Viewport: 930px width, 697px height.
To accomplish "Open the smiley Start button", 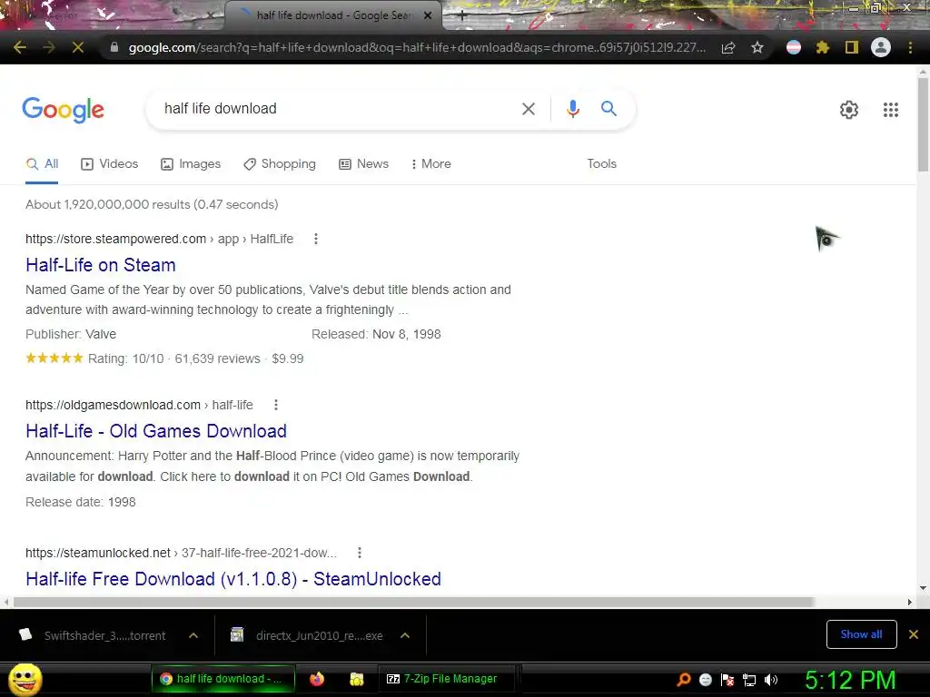I will (25, 679).
